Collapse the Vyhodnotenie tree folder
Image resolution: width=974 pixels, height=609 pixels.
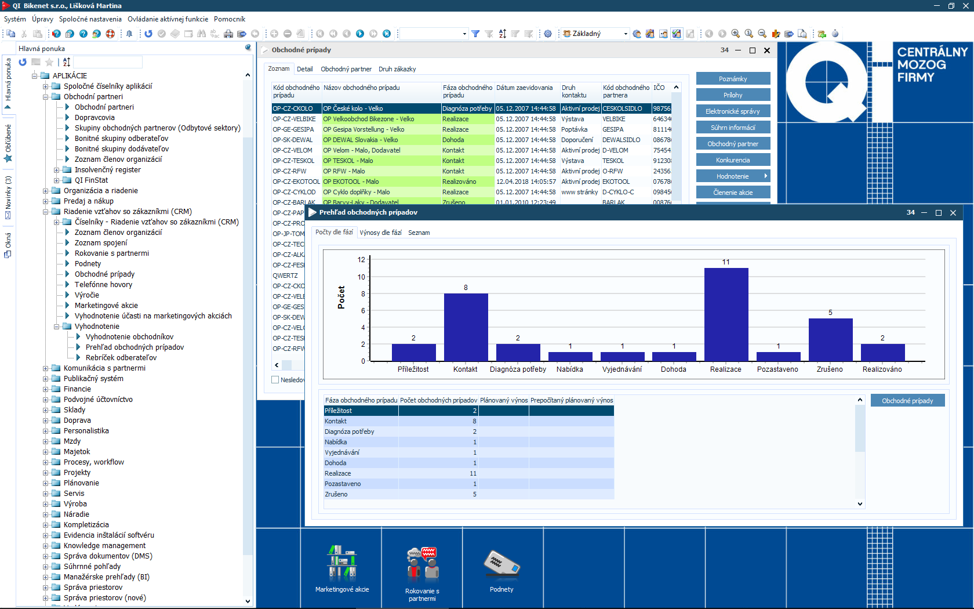pos(57,327)
